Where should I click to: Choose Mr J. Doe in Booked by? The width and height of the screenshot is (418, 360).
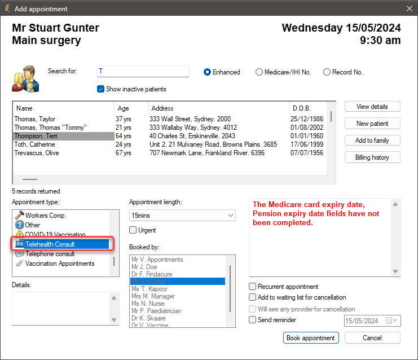pyautogui.click(x=178, y=267)
